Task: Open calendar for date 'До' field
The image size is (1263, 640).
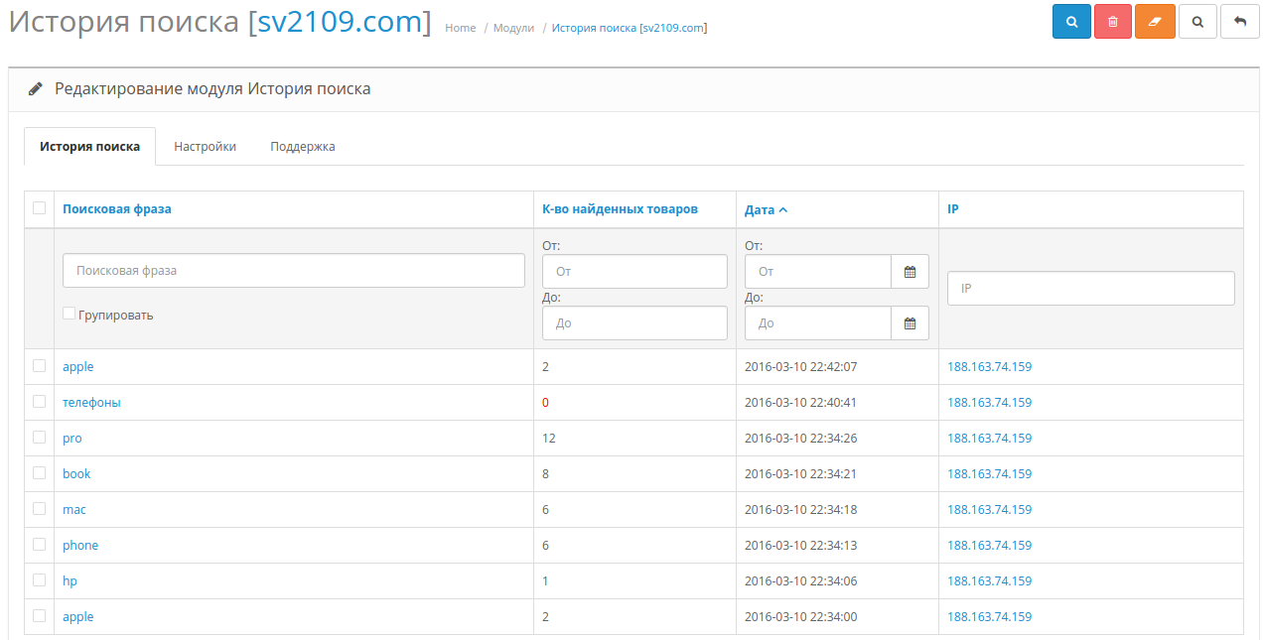Action: (910, 322)
